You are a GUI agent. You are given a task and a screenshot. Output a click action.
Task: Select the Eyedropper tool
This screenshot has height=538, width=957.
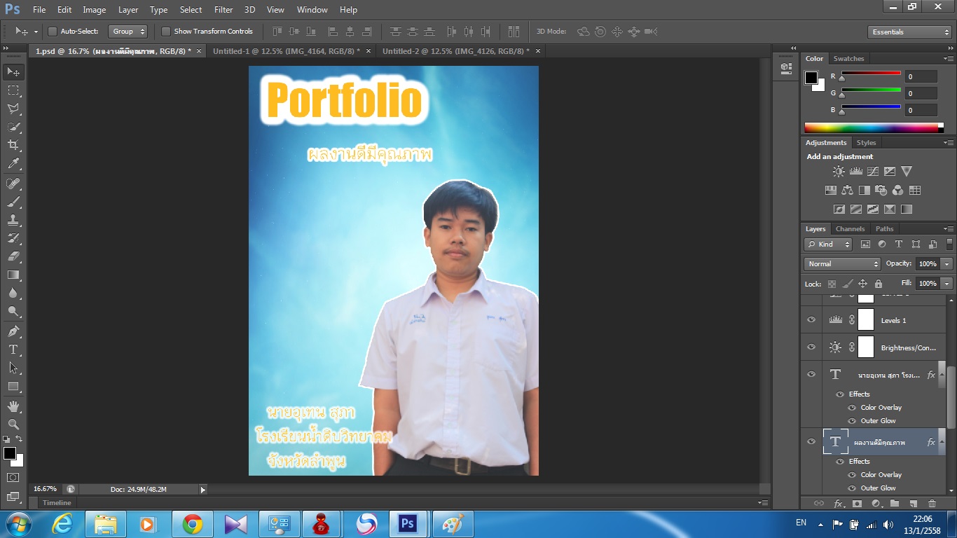[x=13, y=164]
